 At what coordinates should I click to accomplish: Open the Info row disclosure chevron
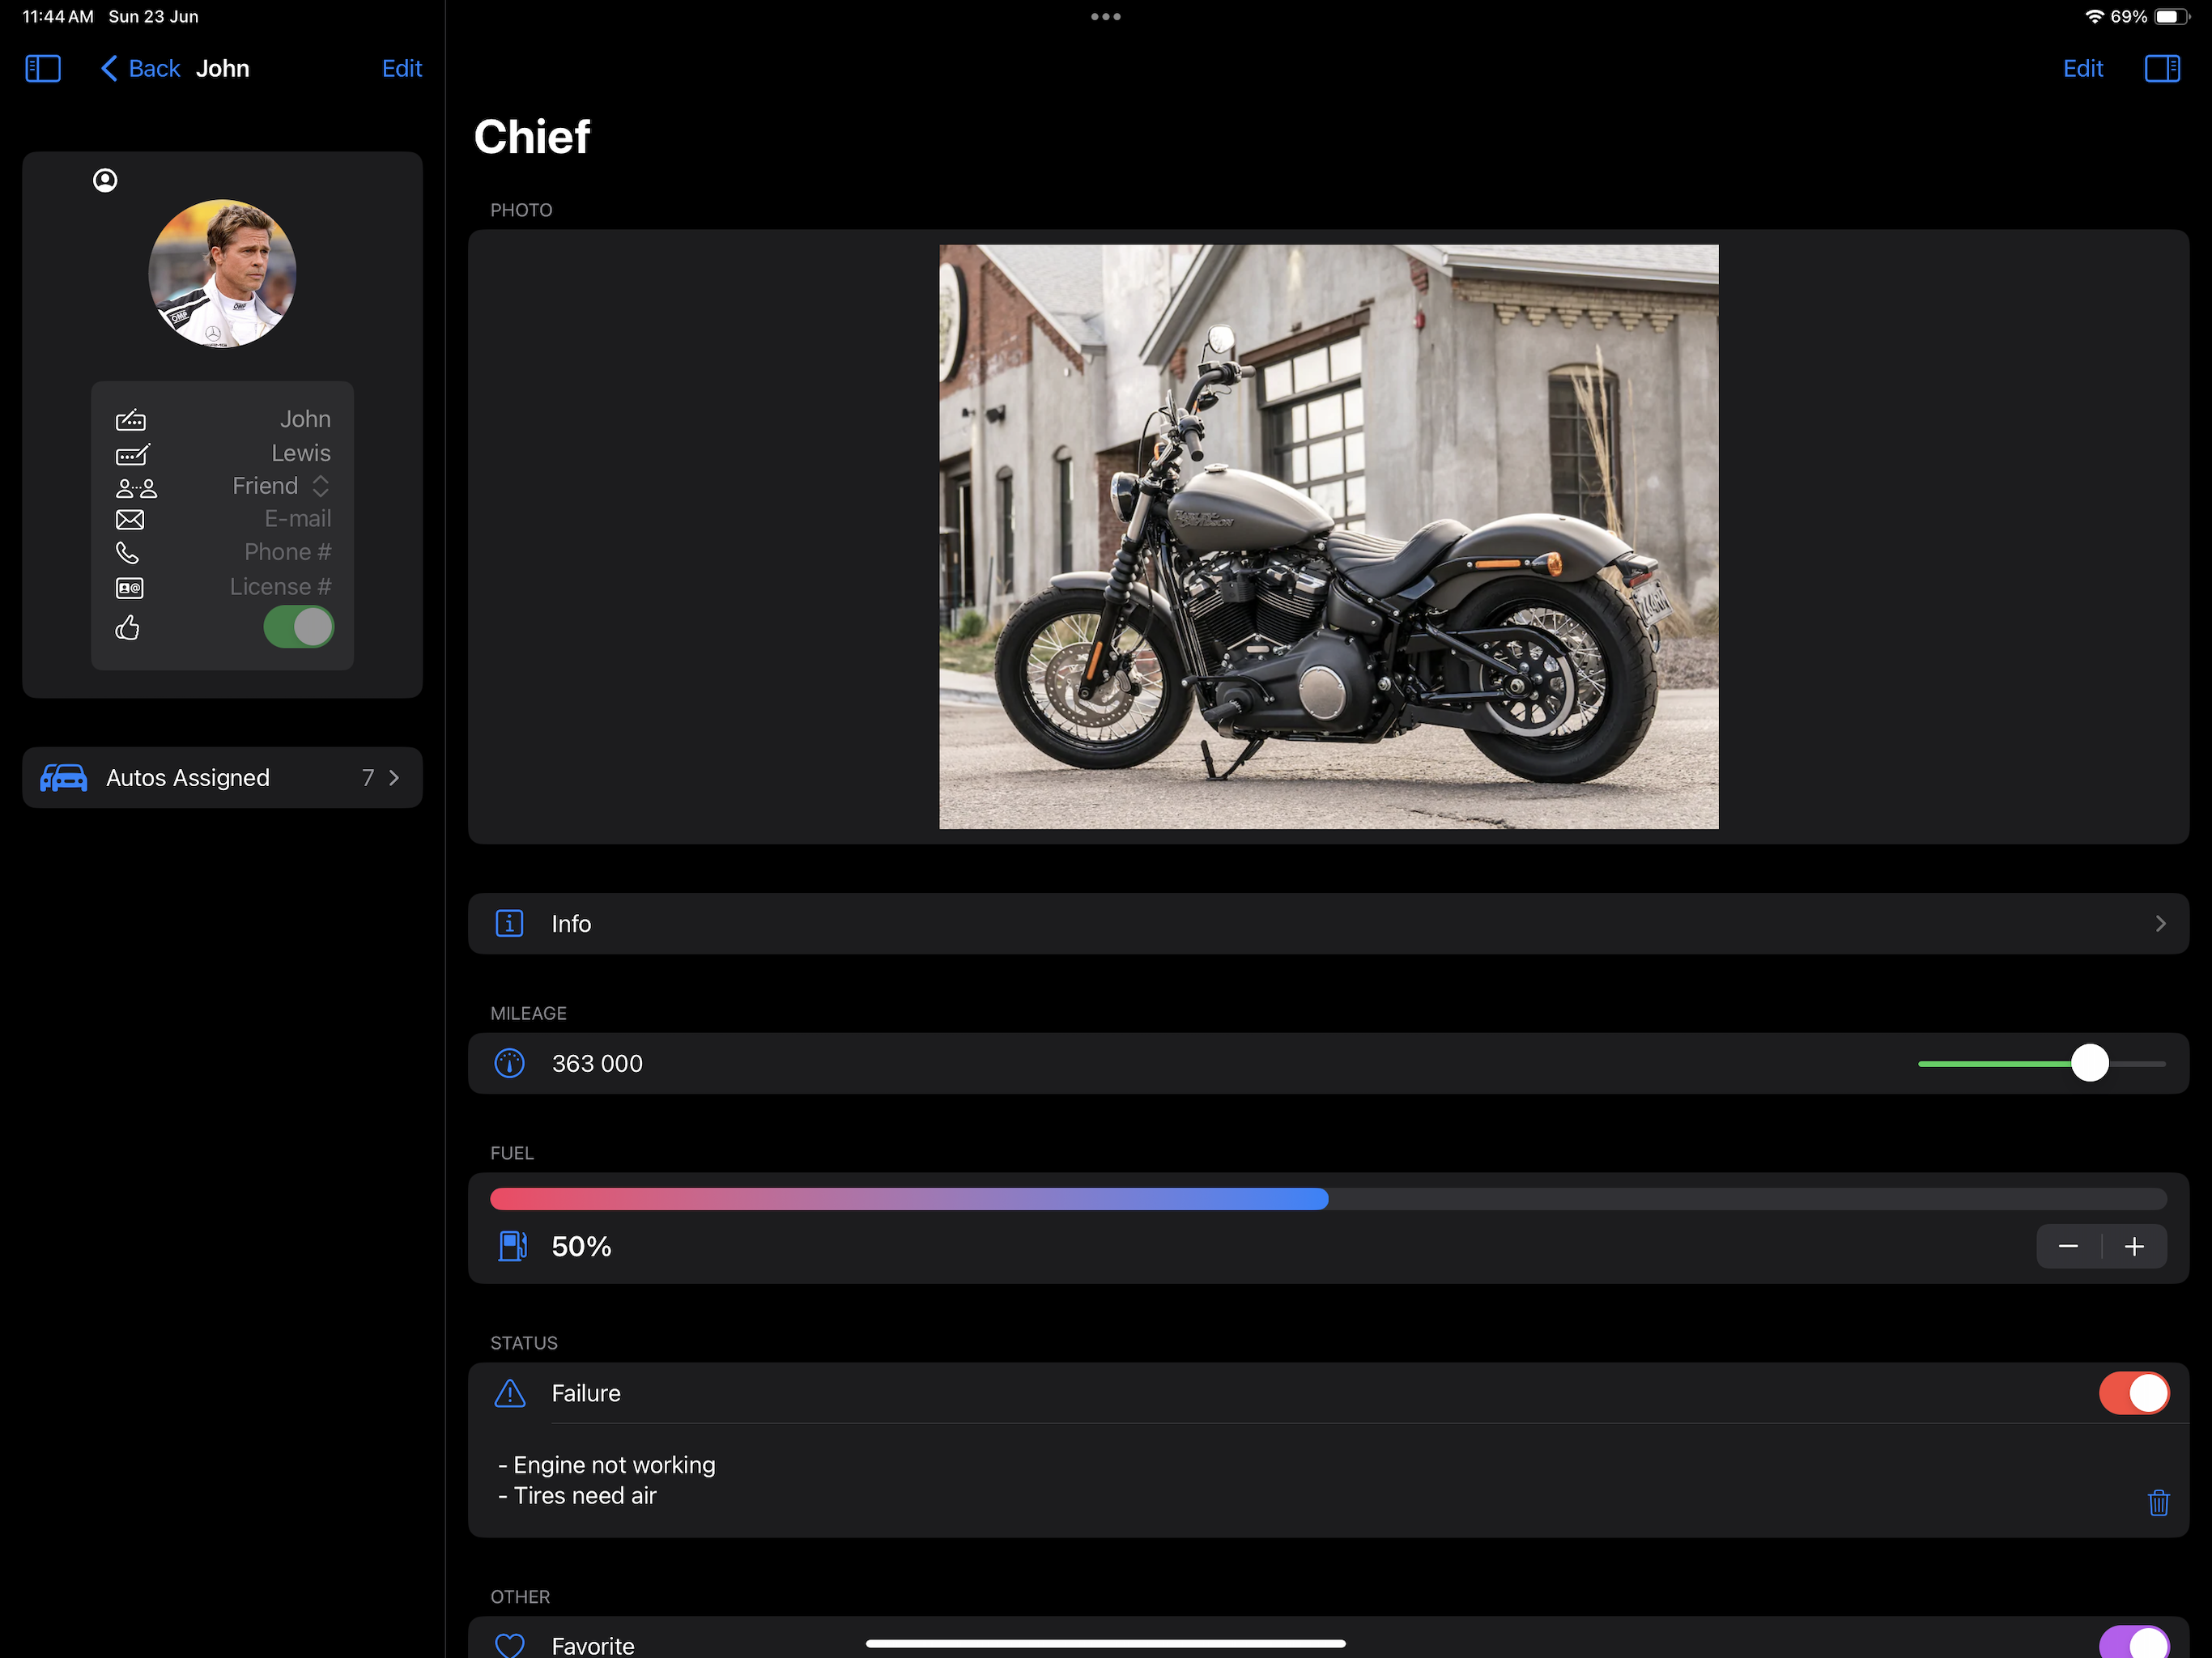[x=2160, y=923]
